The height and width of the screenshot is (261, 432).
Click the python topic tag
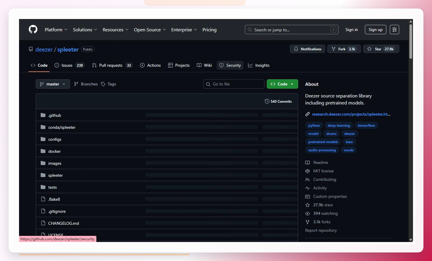(314, 125)
